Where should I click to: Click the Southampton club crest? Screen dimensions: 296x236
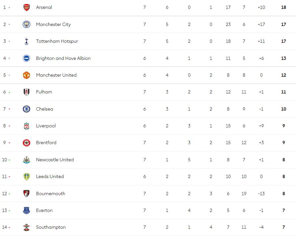coord(27,227)
